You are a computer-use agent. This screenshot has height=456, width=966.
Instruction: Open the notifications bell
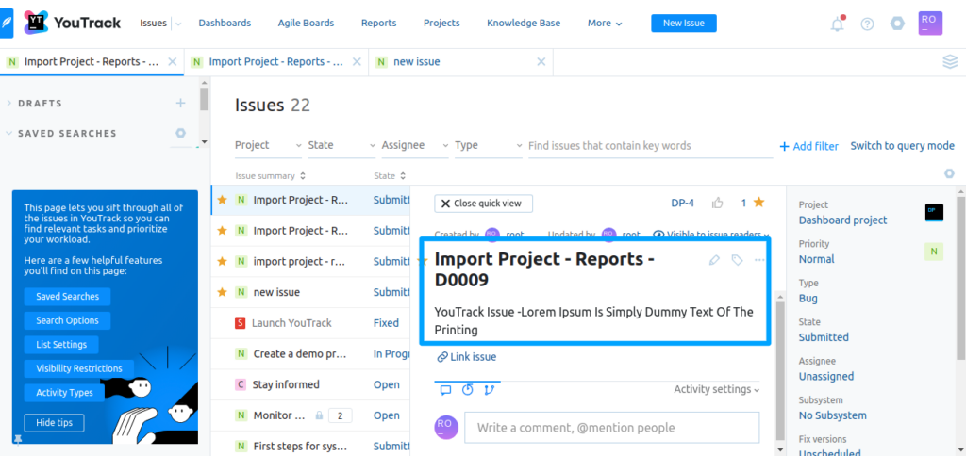pos(837,24)
